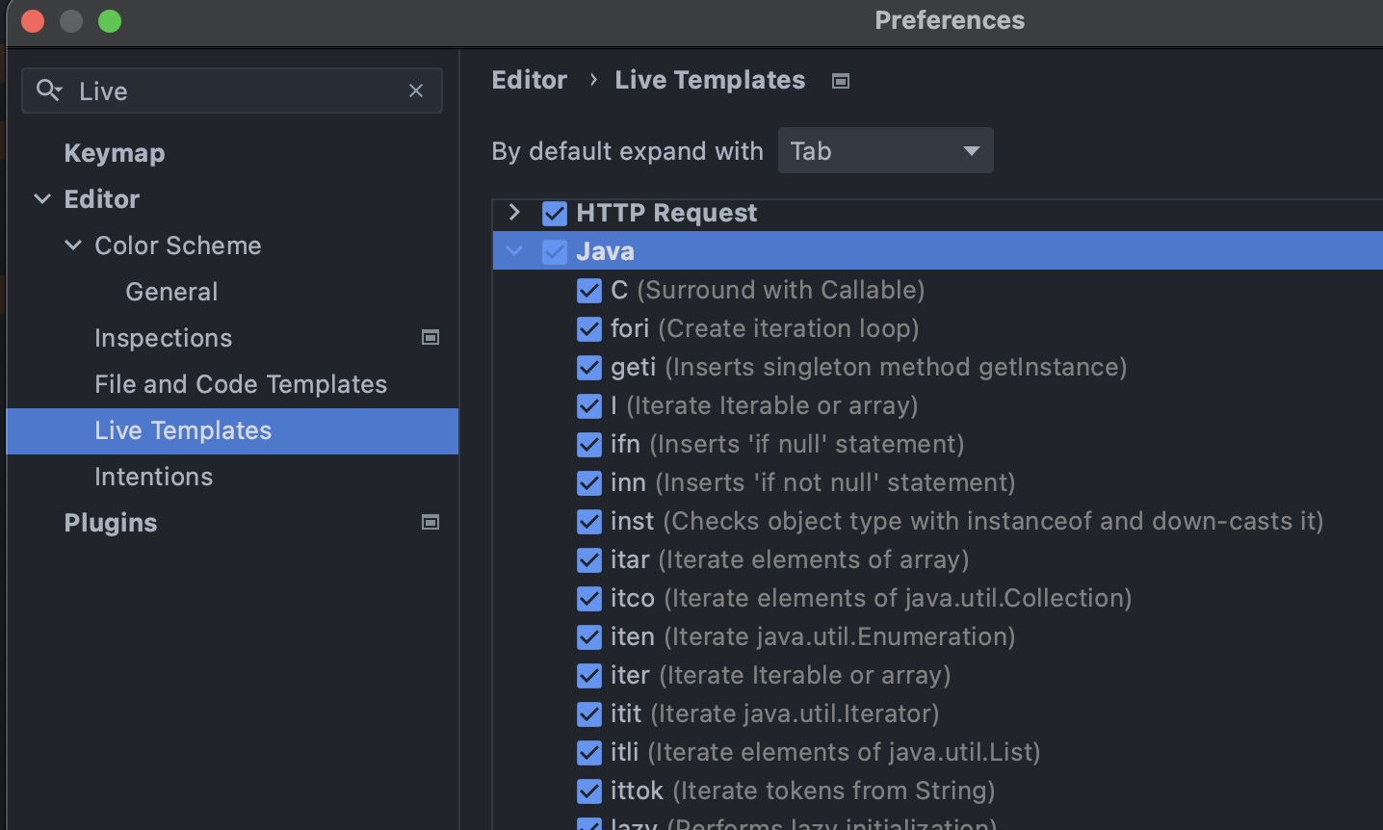1383x830 pixels.
Task: Clear the search field with the X icon
Action: 416,91
